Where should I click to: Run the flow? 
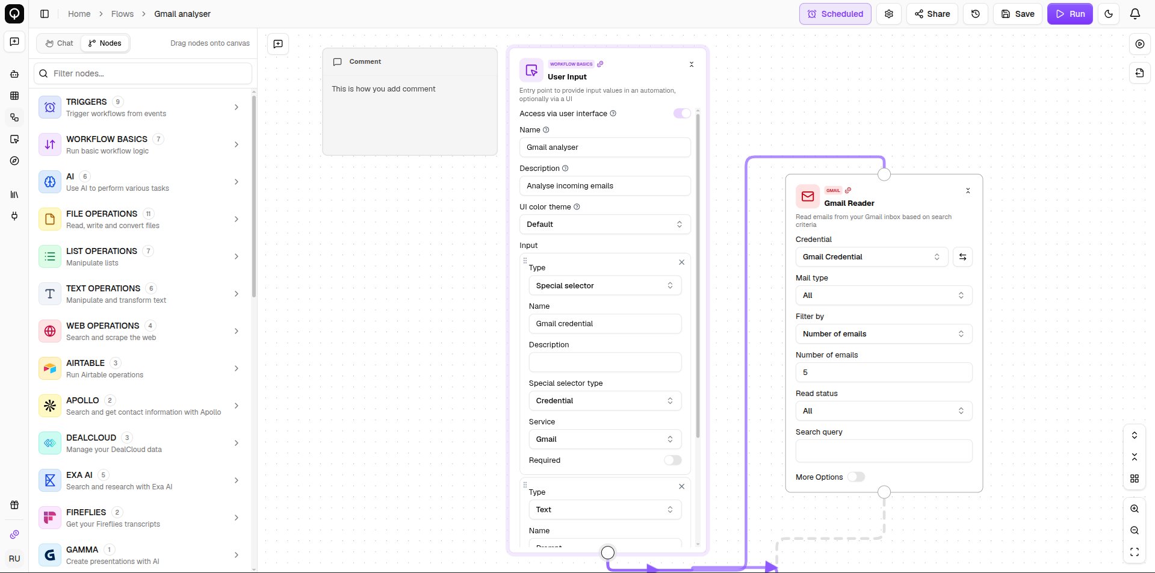point(1070,14)
